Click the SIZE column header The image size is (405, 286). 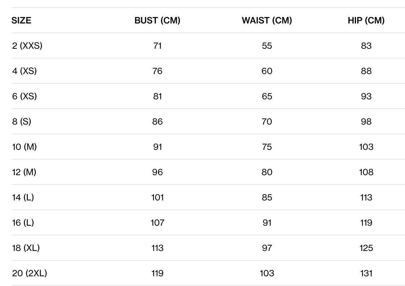pyautogui.click(x=21, y=21)
